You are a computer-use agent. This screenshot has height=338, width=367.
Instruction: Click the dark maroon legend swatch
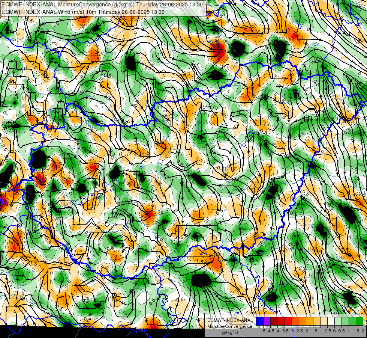274,321
